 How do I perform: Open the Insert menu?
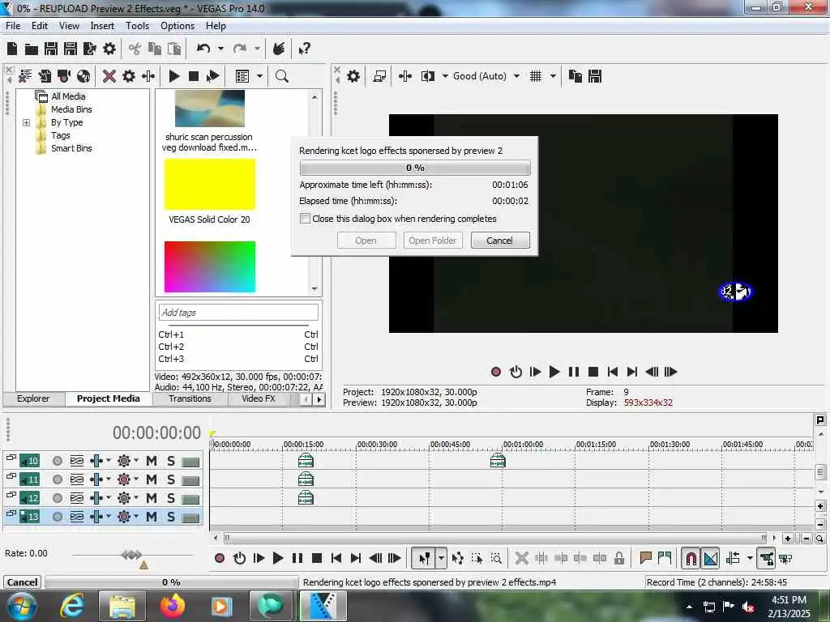tap(102, 25)
